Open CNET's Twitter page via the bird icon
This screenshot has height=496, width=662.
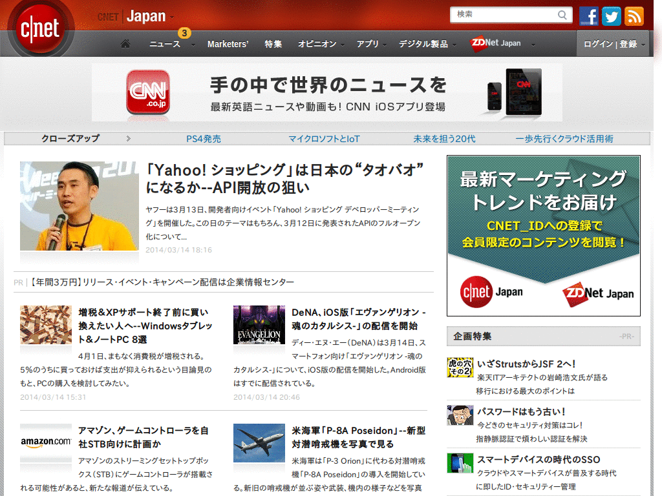(611, 15)
